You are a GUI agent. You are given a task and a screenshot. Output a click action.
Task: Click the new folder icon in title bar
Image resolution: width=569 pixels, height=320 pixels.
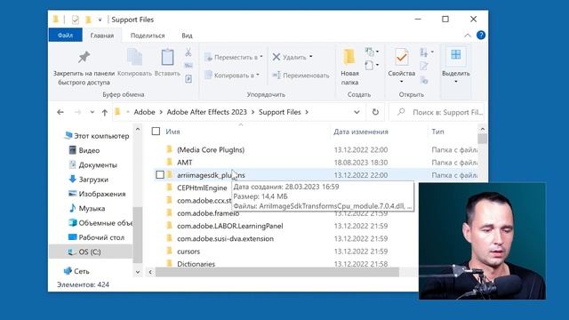(x=88, y=20)
